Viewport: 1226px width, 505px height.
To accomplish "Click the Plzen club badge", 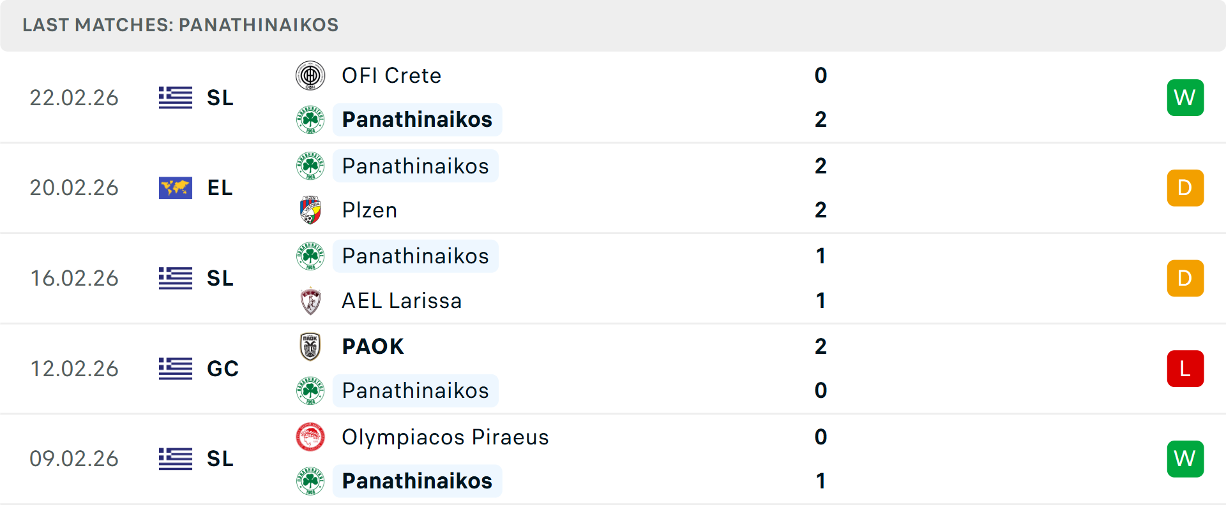I will pyautogui.click(x=311, y=210).
